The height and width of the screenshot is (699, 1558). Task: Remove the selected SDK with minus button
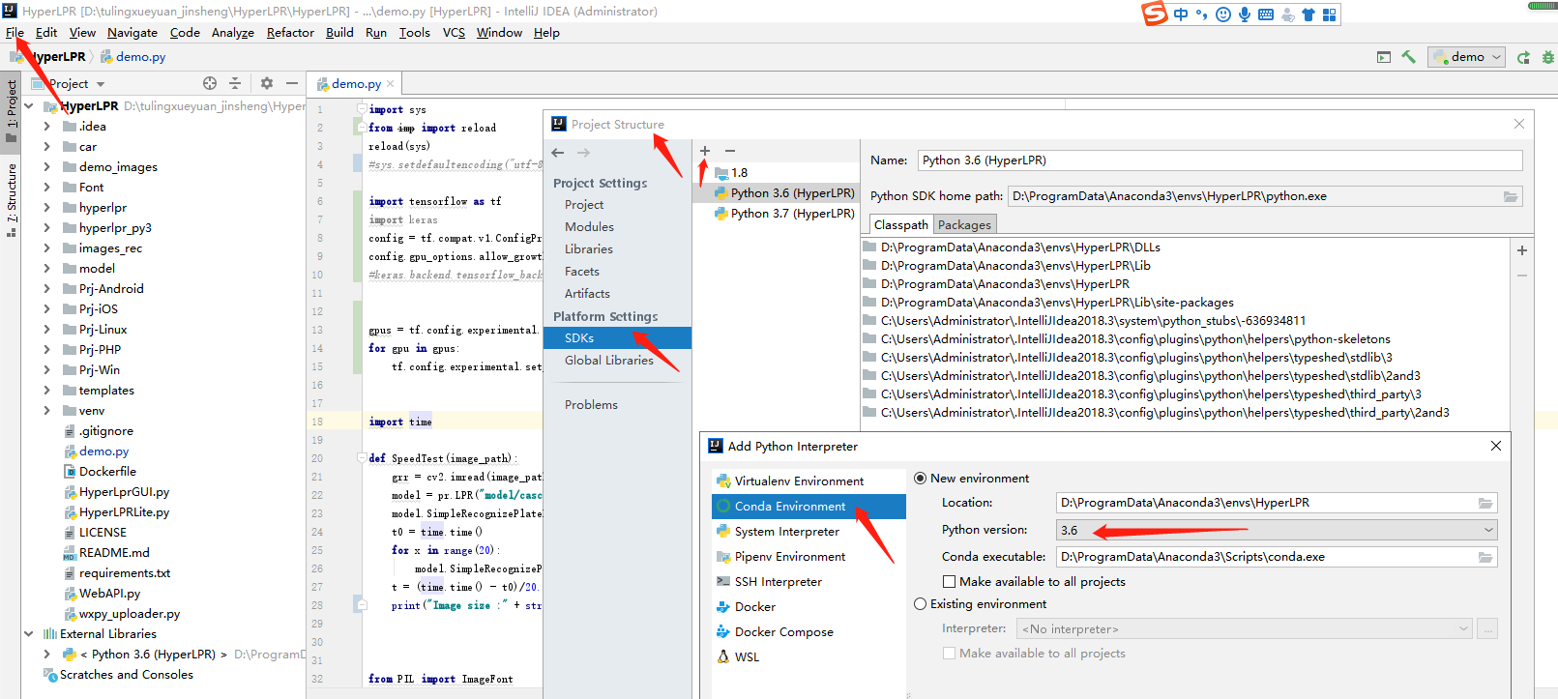[x=730, y=151]
